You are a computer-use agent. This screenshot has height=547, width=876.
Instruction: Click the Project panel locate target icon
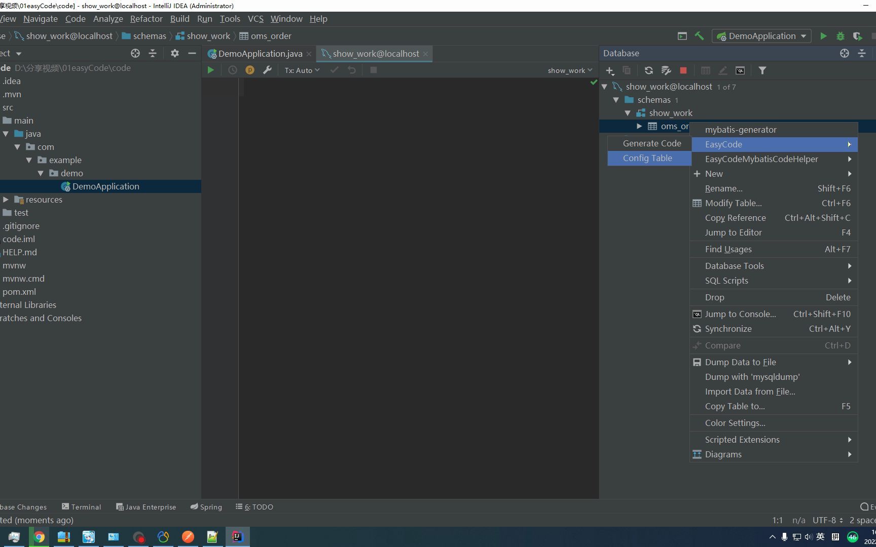coord(135,53)
